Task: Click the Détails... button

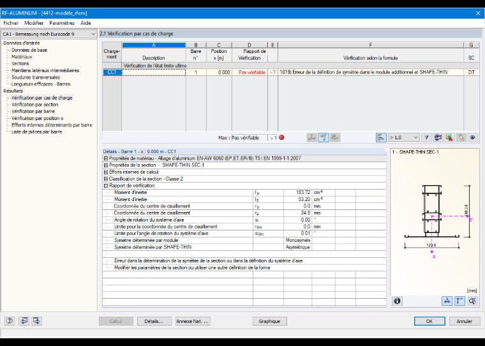Action: click(154, 321)
